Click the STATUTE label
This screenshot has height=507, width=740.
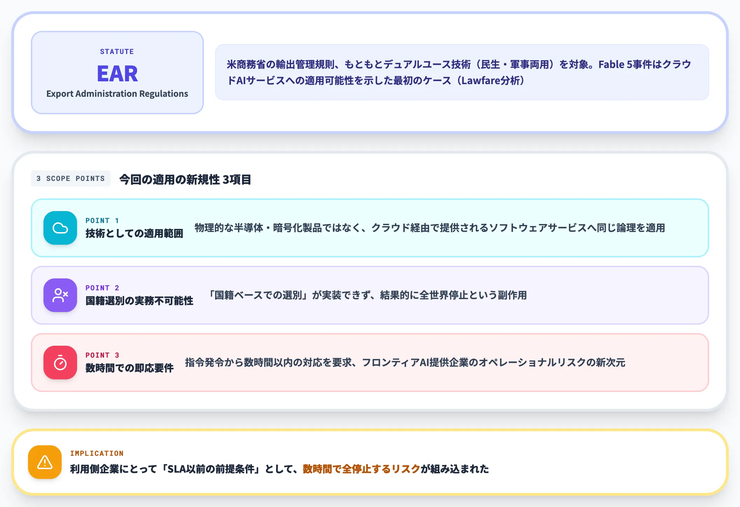point(117,52)
